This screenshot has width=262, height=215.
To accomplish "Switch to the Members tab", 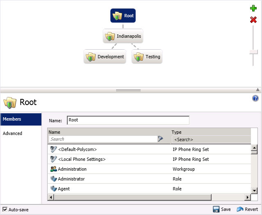I will 21,119.
